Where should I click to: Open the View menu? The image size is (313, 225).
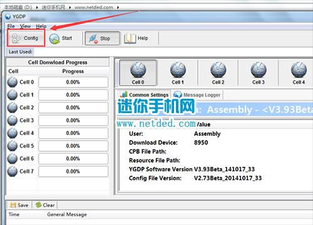coord(26,26)
